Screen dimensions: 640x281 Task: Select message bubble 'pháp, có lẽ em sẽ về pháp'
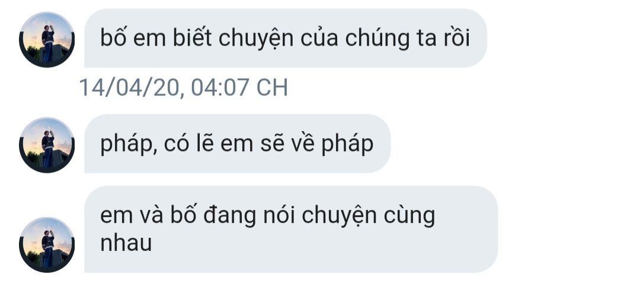click(237, 143)
